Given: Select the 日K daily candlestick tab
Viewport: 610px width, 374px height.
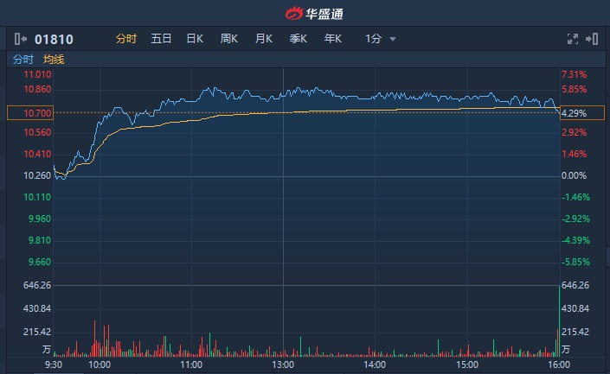Looking at the screenshot, I should [x=195, y=39].
